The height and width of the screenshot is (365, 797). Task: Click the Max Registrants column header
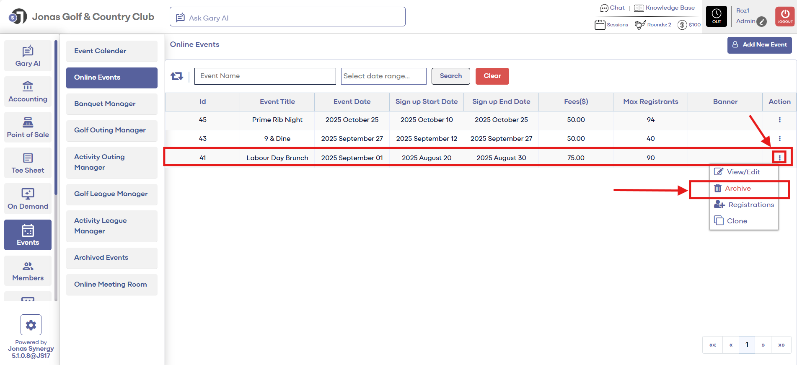point(650,102)
